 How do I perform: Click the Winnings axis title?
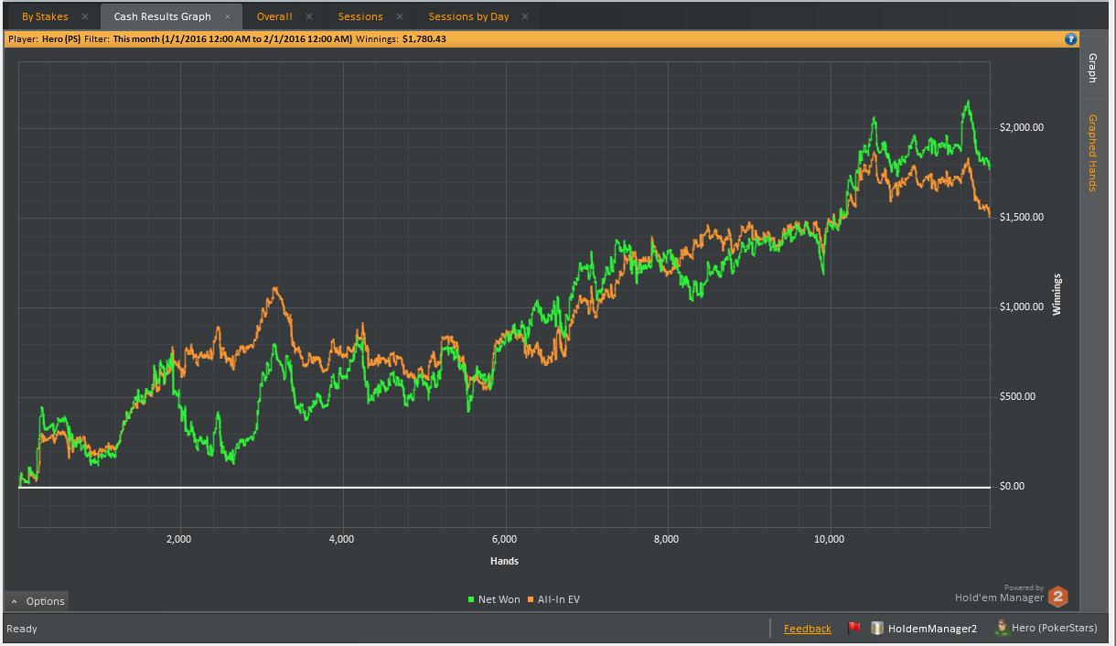coord(1057,295)
